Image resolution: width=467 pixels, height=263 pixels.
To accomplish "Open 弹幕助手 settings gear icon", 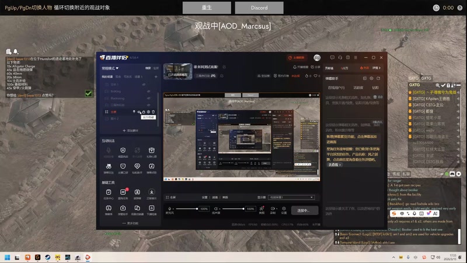I will [x=371, y=78].
